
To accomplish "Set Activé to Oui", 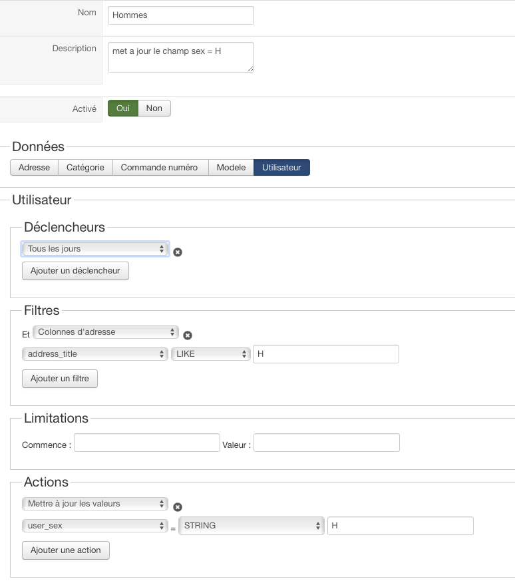I will tap(123, 108).
